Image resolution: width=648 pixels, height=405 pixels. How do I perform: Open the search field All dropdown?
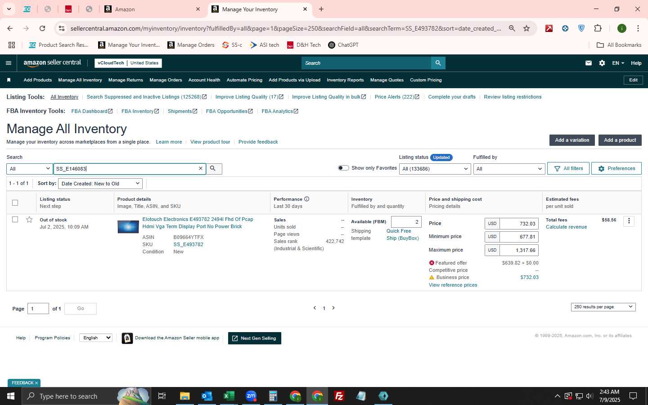click(x=29, y=169)
